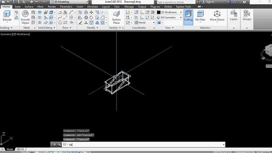
Task: Click the Thicken tool icon
Action: pyautogui.click(x=45, y=23)
